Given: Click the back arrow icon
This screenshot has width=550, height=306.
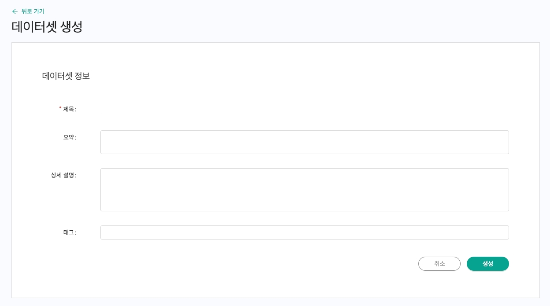Looking at the screenshot, I should pos(15,11).
